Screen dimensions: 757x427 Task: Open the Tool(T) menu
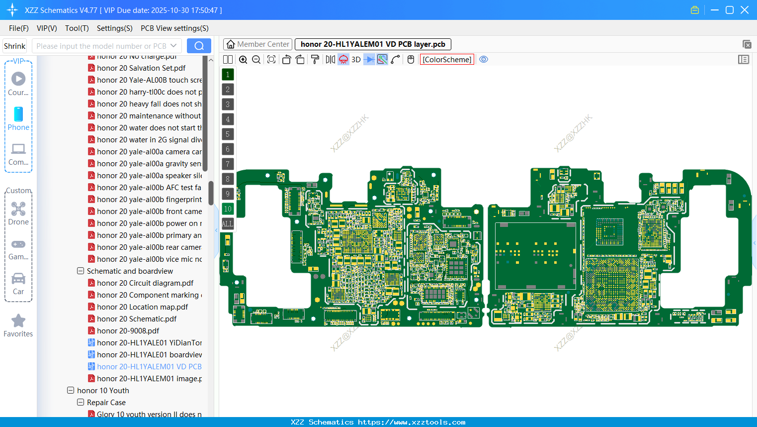coord(77,28)
